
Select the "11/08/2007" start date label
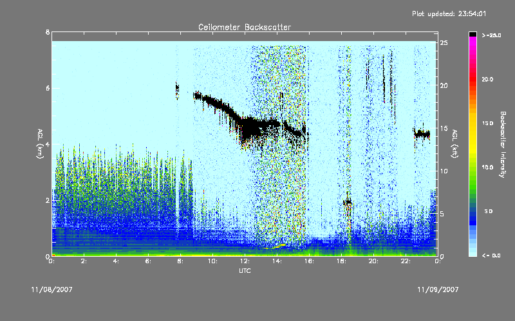[52, 290]
